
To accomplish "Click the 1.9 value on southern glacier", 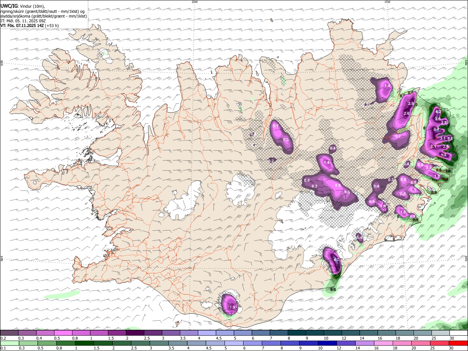I will [232, 307].
